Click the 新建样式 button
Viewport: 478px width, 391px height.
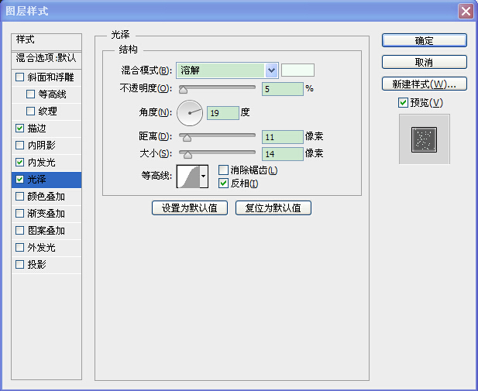pyautogui.click(x=424, y=84)
